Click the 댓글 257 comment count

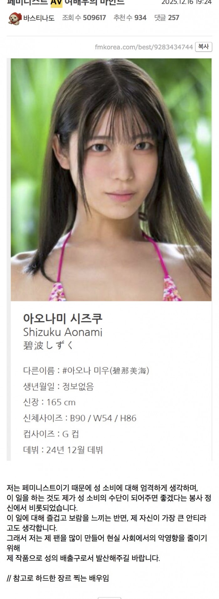click(166, 18)
